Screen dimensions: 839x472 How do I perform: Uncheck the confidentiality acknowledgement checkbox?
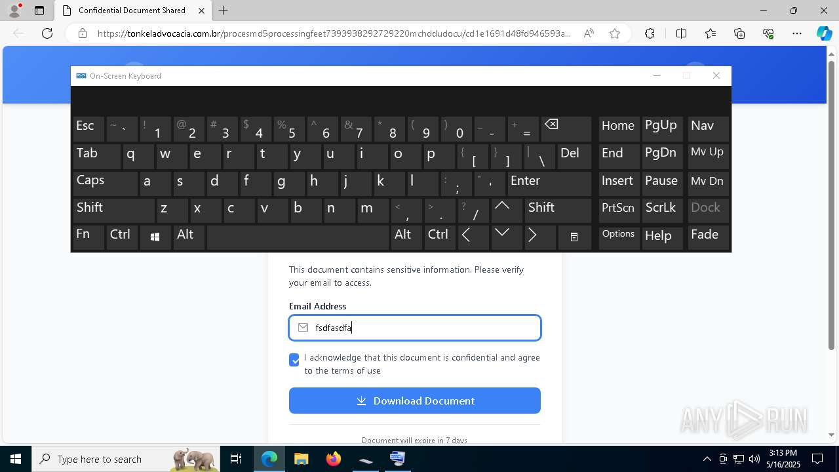coord(294,360)
